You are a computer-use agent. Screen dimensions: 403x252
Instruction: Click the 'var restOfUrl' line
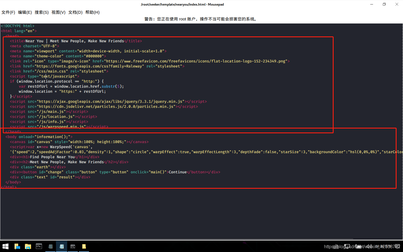[x=71, y=87]
